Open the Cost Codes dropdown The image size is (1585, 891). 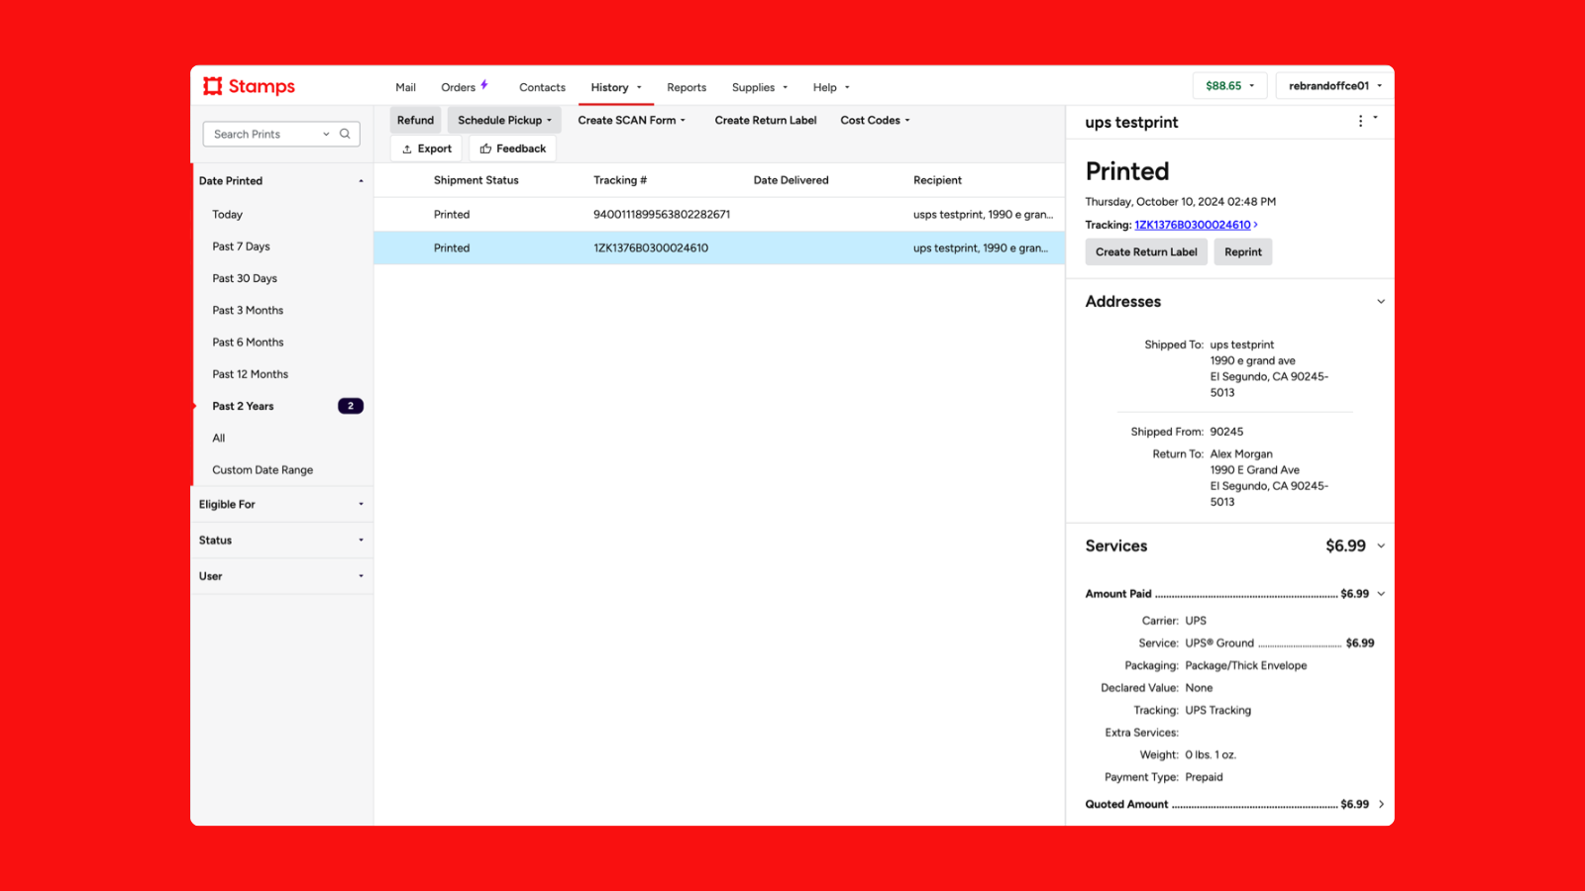[x=875, y=120]
